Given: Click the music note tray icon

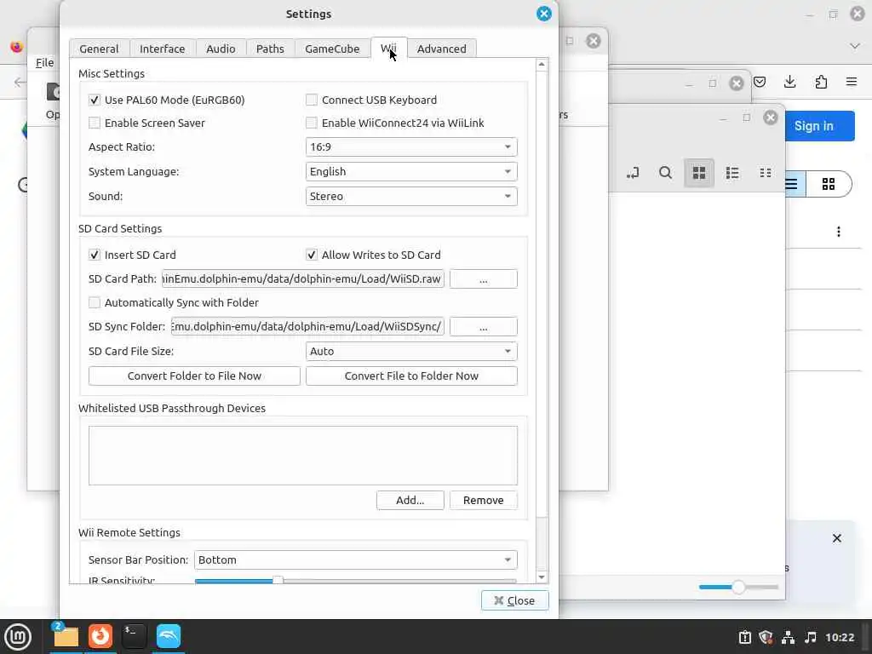Looking at the screenshot, I should coord(811,637).
